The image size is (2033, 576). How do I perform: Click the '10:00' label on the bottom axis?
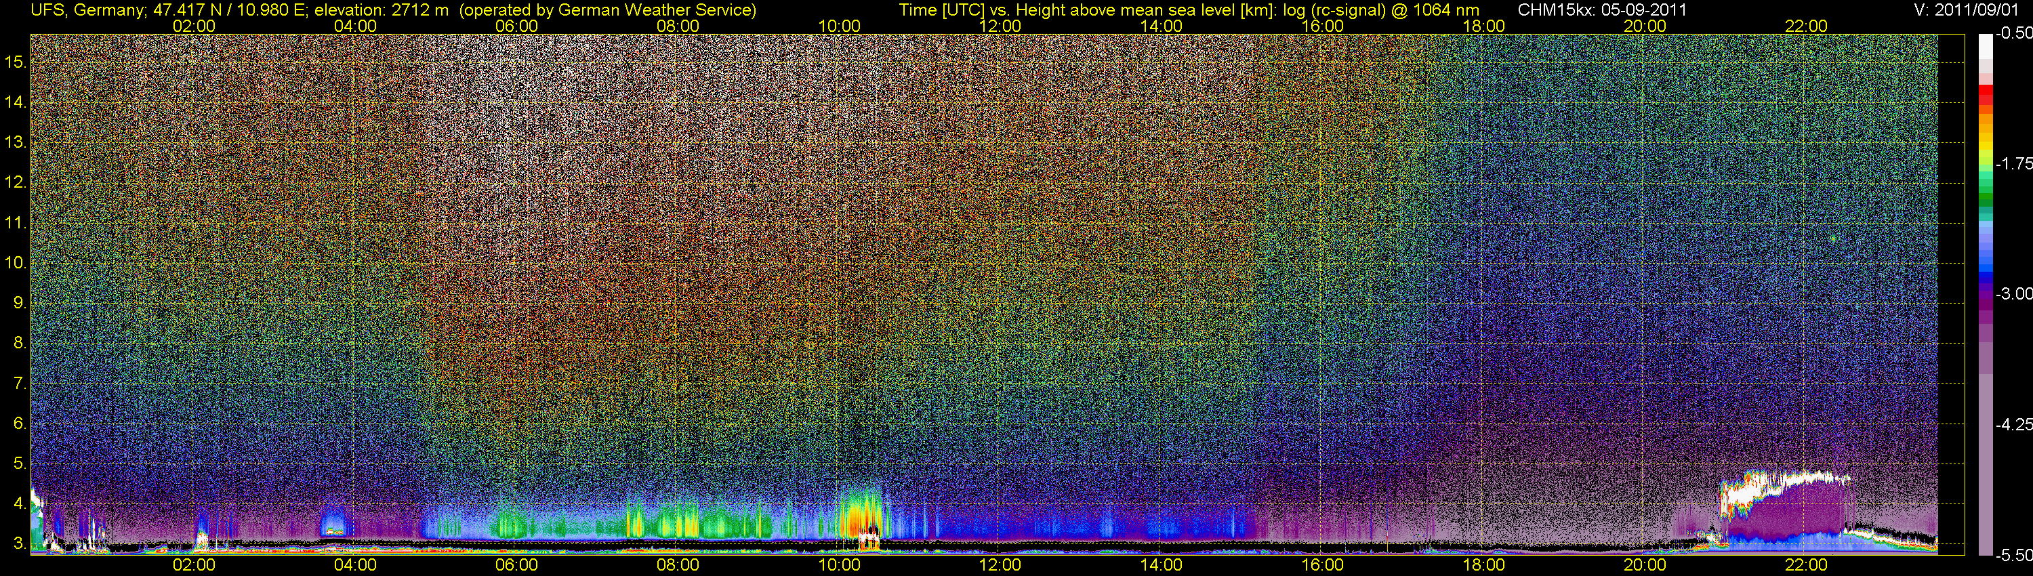(x=839, y=565)
